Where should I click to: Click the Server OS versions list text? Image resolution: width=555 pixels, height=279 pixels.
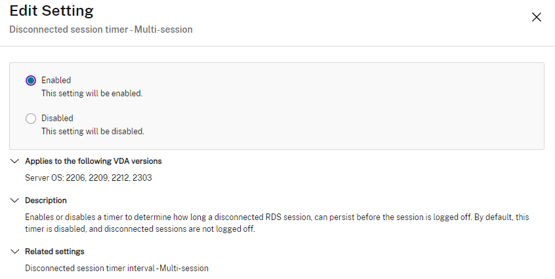89,177
